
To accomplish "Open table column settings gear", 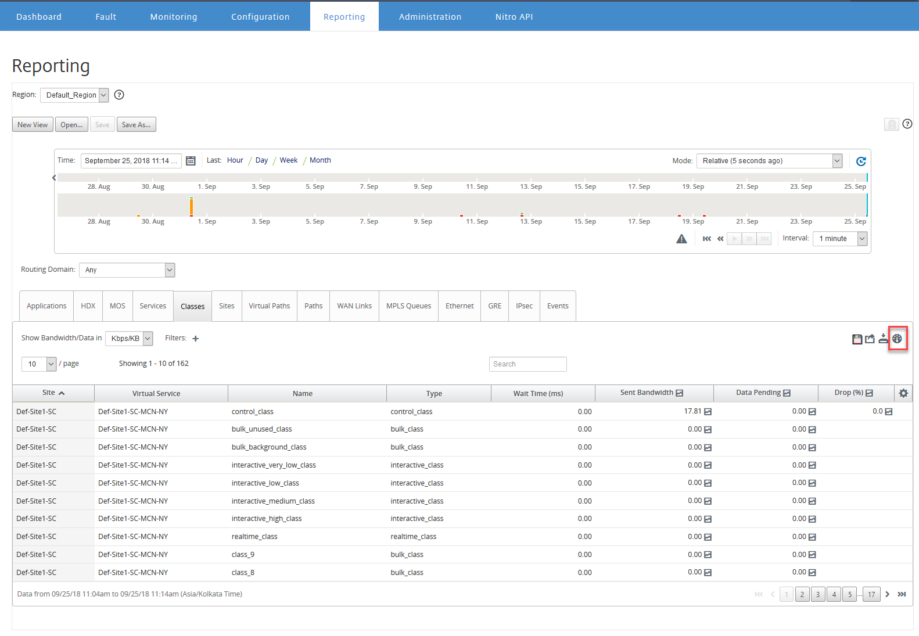I will [x=903, y=393].
